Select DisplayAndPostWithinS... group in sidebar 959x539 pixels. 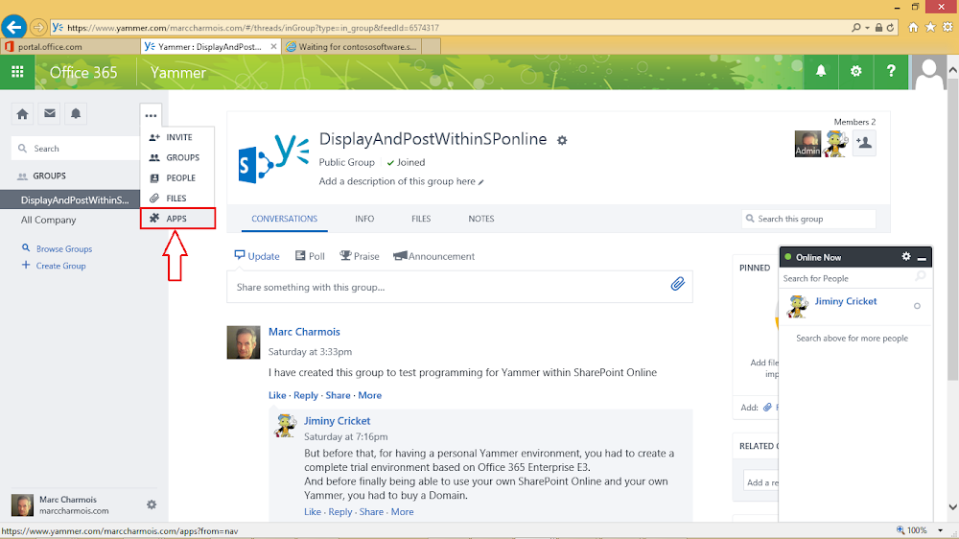click(x=70, y=200)
